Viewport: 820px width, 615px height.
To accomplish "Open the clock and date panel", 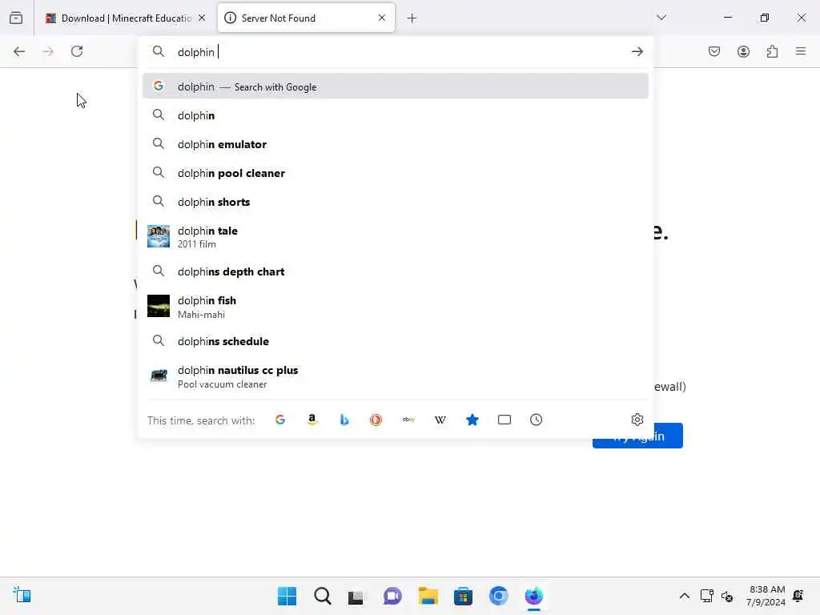I will click(766, 596).
